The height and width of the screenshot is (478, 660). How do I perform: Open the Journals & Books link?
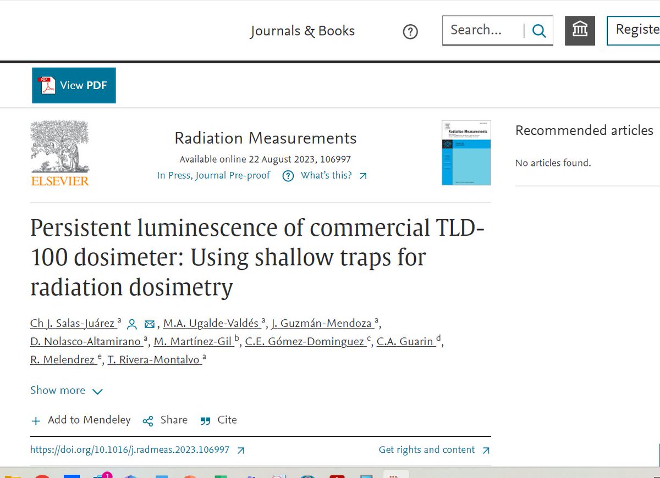coord(302,31)
